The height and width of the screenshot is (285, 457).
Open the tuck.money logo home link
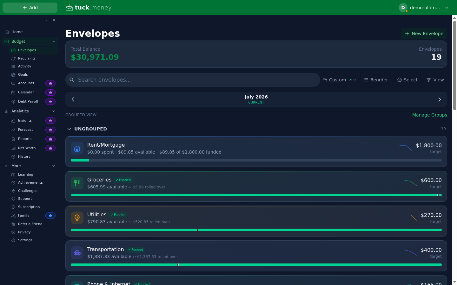click(x=89, y=8)
